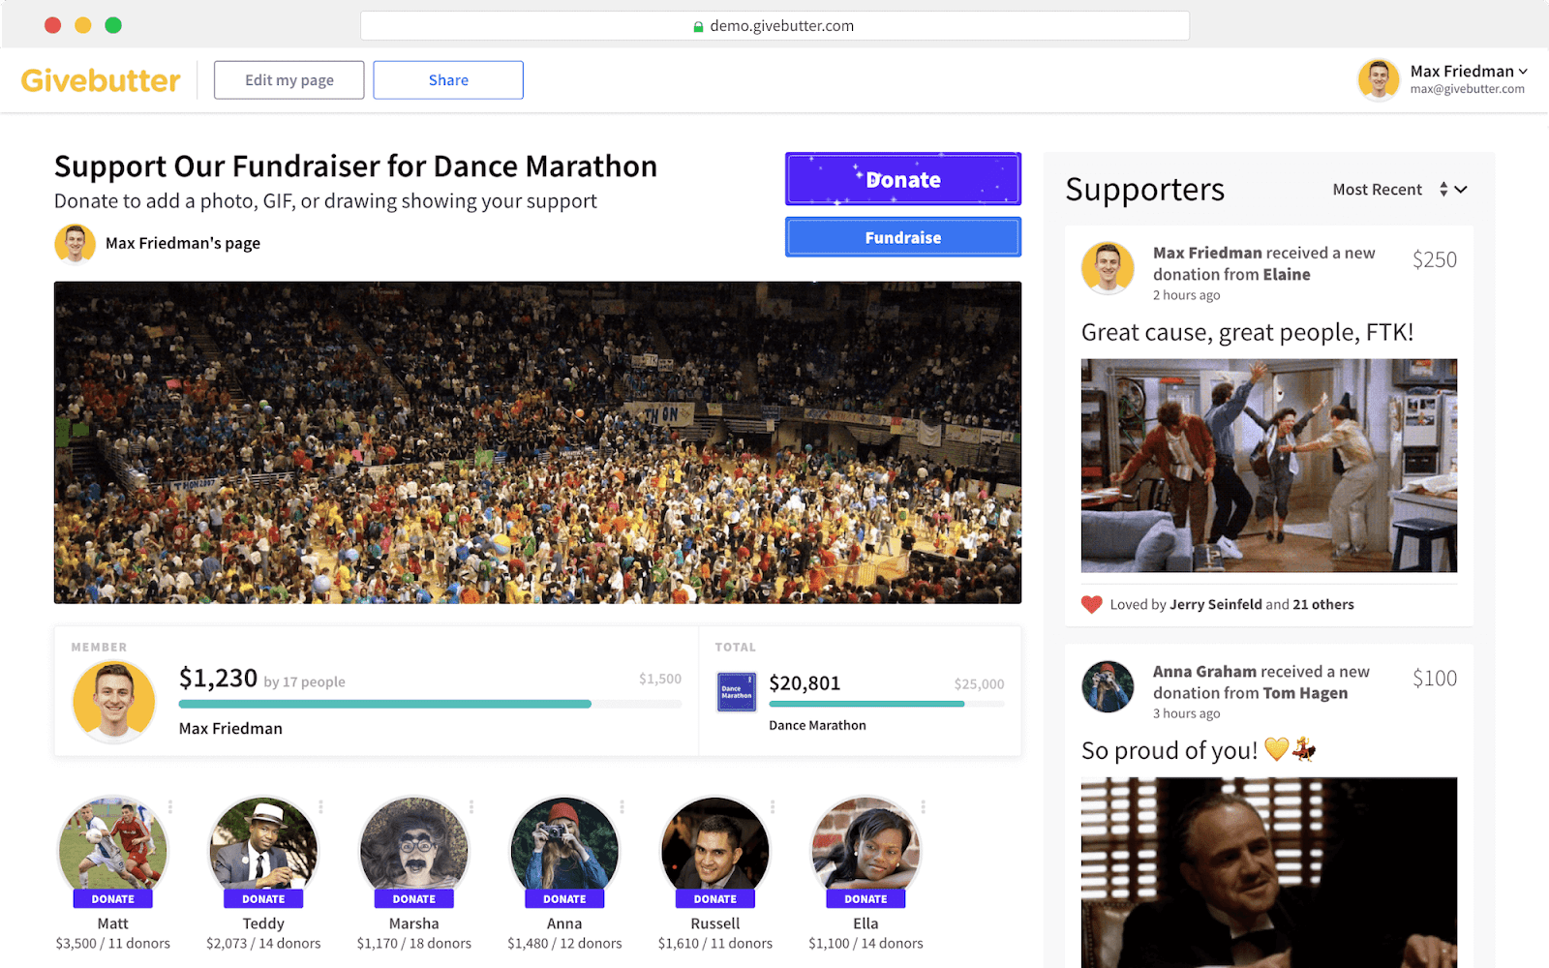Click the '$250' donation amount
The image size is (1549, 968).
pyautogui.click(x=1434, y=259)
